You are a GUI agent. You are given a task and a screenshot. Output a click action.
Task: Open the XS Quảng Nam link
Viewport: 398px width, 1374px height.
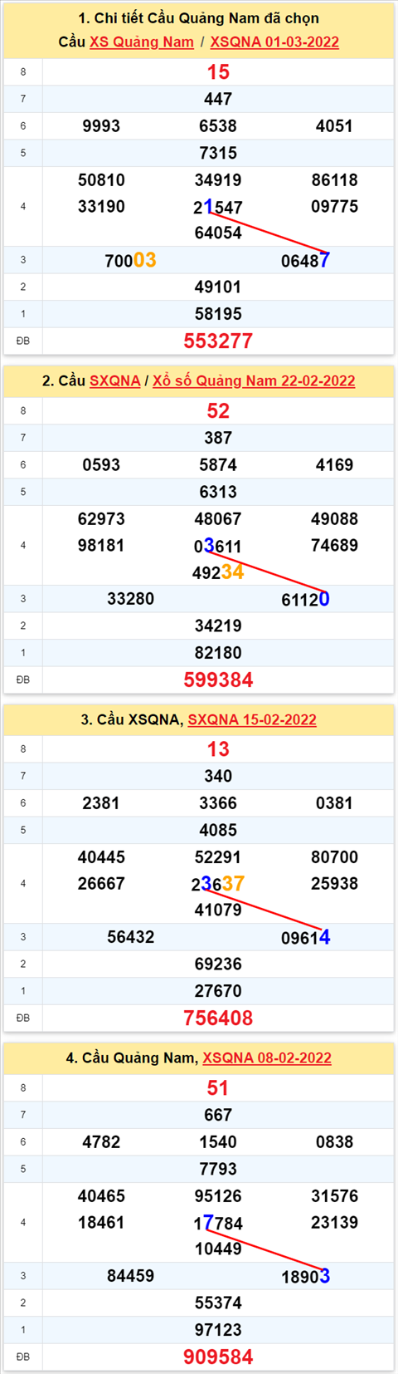(x=142, y=42)
